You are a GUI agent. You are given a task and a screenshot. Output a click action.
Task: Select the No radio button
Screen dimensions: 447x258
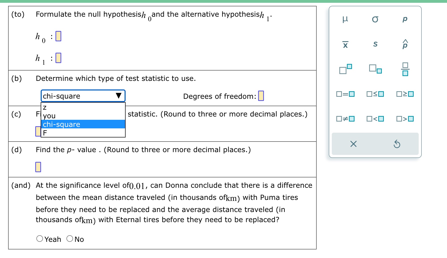70,238
